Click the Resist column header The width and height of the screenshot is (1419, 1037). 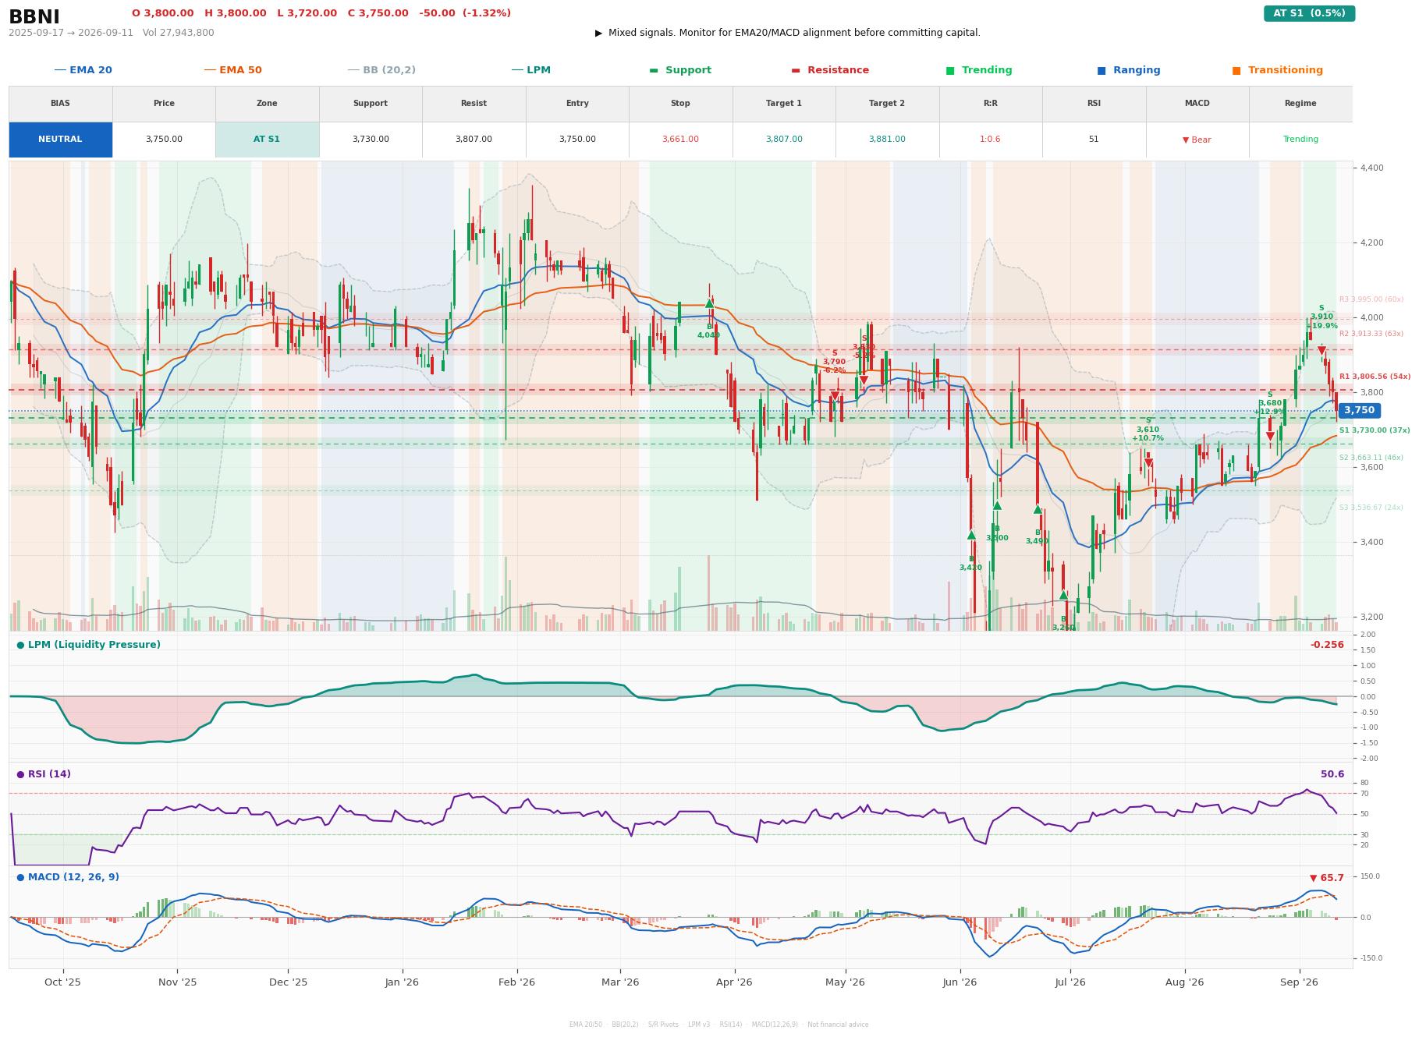[x=474, y=104]
